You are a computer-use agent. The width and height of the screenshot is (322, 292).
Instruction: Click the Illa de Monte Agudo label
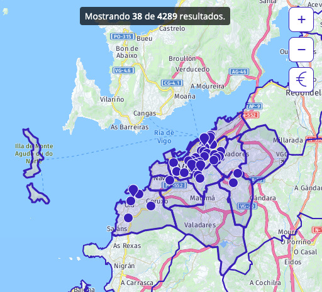click(34, 153)
